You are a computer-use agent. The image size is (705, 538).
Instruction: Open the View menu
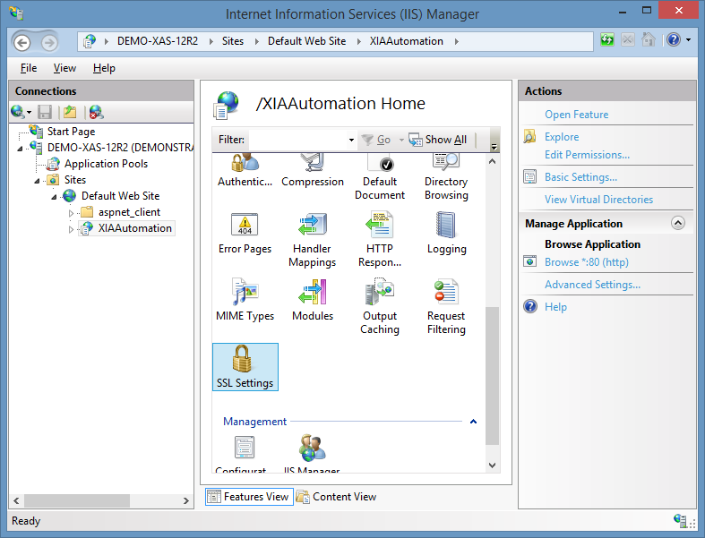(x=64, y=68)
